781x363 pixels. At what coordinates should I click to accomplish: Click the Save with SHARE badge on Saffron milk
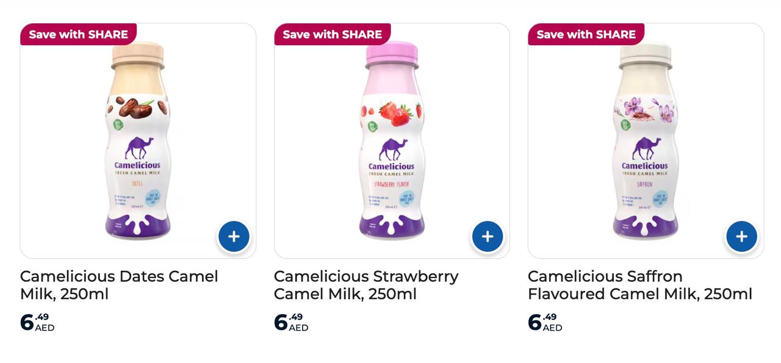tap(586, 34)
